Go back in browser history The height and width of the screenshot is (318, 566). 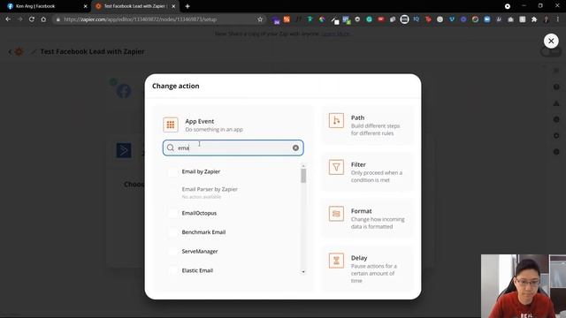tap(8, 19)
